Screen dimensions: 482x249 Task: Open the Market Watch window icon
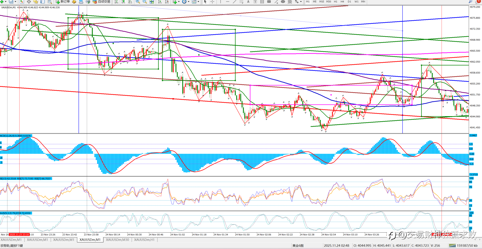(22, 2)
